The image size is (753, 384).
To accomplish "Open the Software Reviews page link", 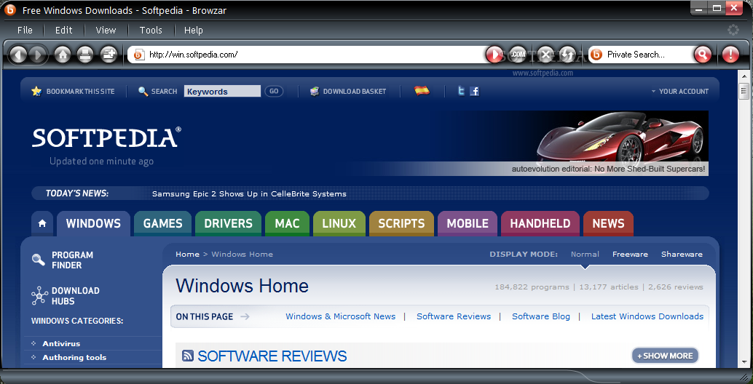I will tap(454, 316).
